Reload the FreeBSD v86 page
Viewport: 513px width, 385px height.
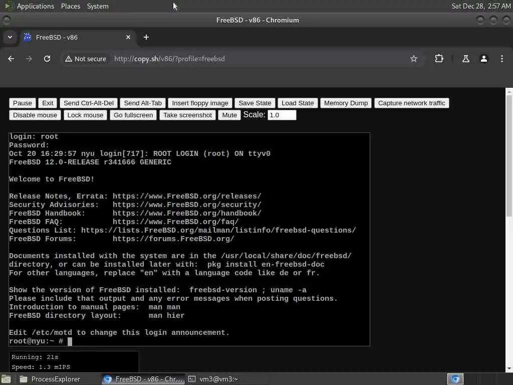click(x=47, y=59)
